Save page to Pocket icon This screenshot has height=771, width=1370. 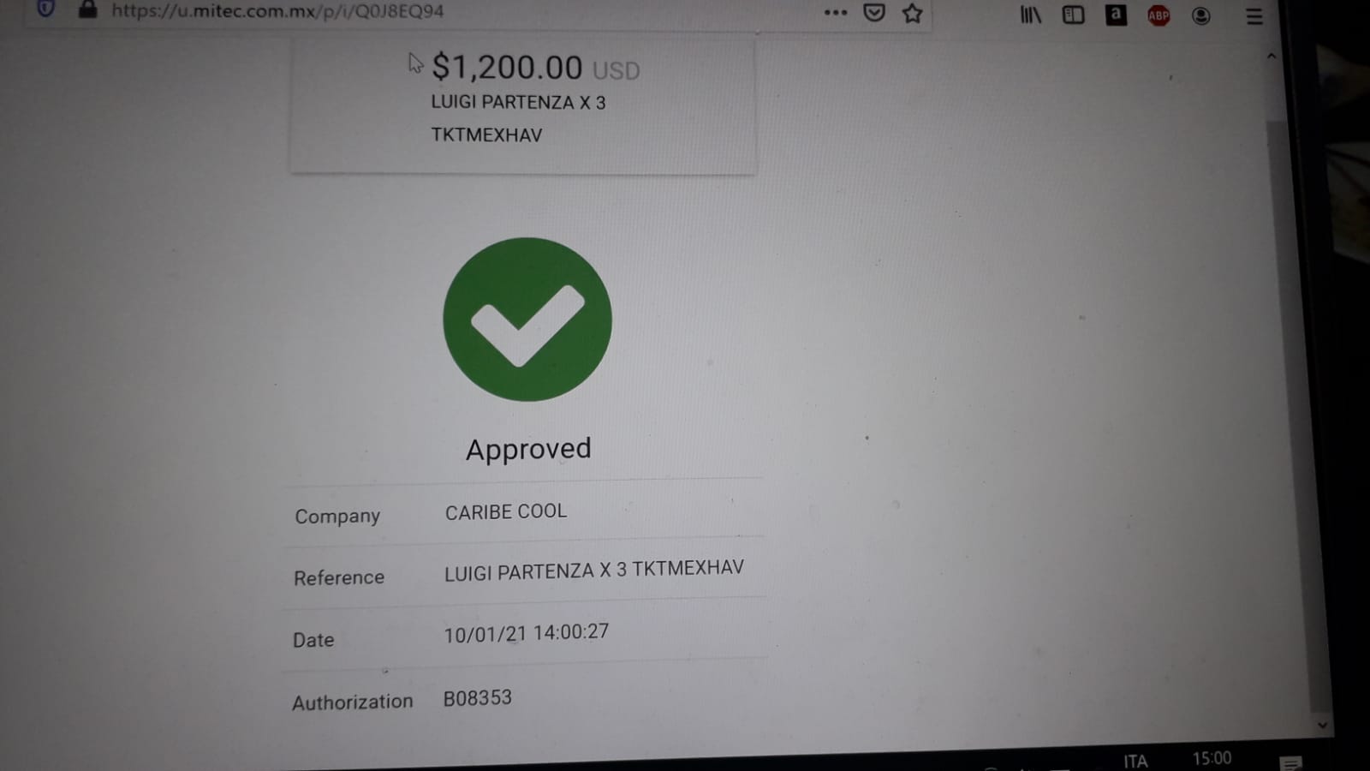click(x=873, y=13)
